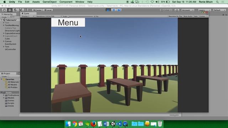Expand the Models folder

4,98
